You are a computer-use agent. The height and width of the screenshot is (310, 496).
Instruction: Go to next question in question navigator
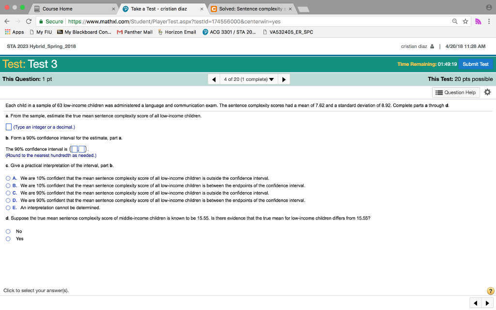(284, 79)
